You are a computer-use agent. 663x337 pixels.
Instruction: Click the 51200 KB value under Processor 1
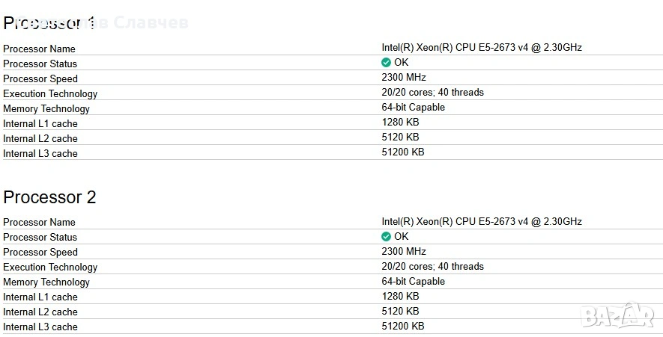[403, 152]
